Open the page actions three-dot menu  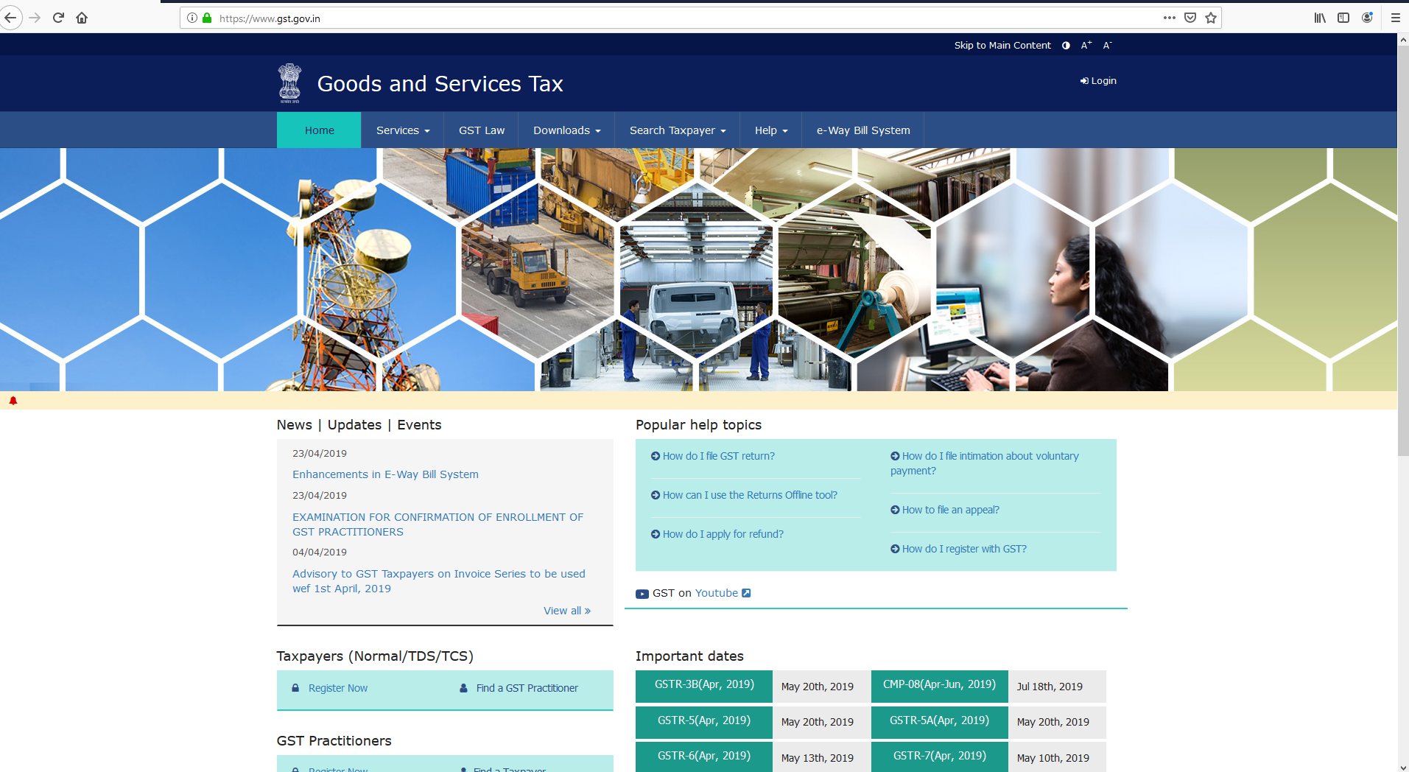1170,18
